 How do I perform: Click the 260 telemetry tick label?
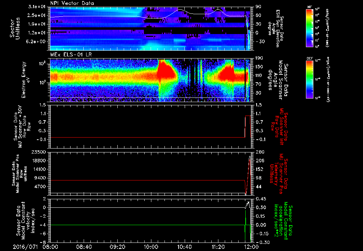(x=259, y=152)
